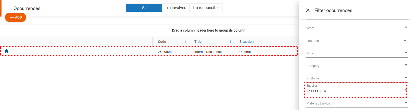Sort by the Title column header
The height and width of the screenshot is (110, 411).
(x=198, y=42)
